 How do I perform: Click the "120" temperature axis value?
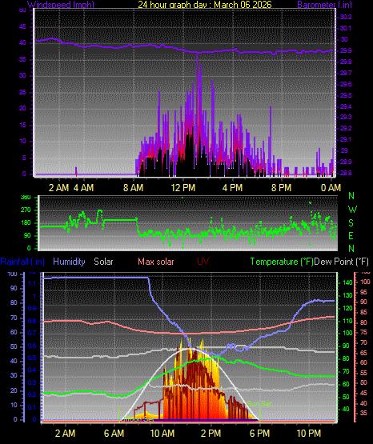[x=347, y=308]
